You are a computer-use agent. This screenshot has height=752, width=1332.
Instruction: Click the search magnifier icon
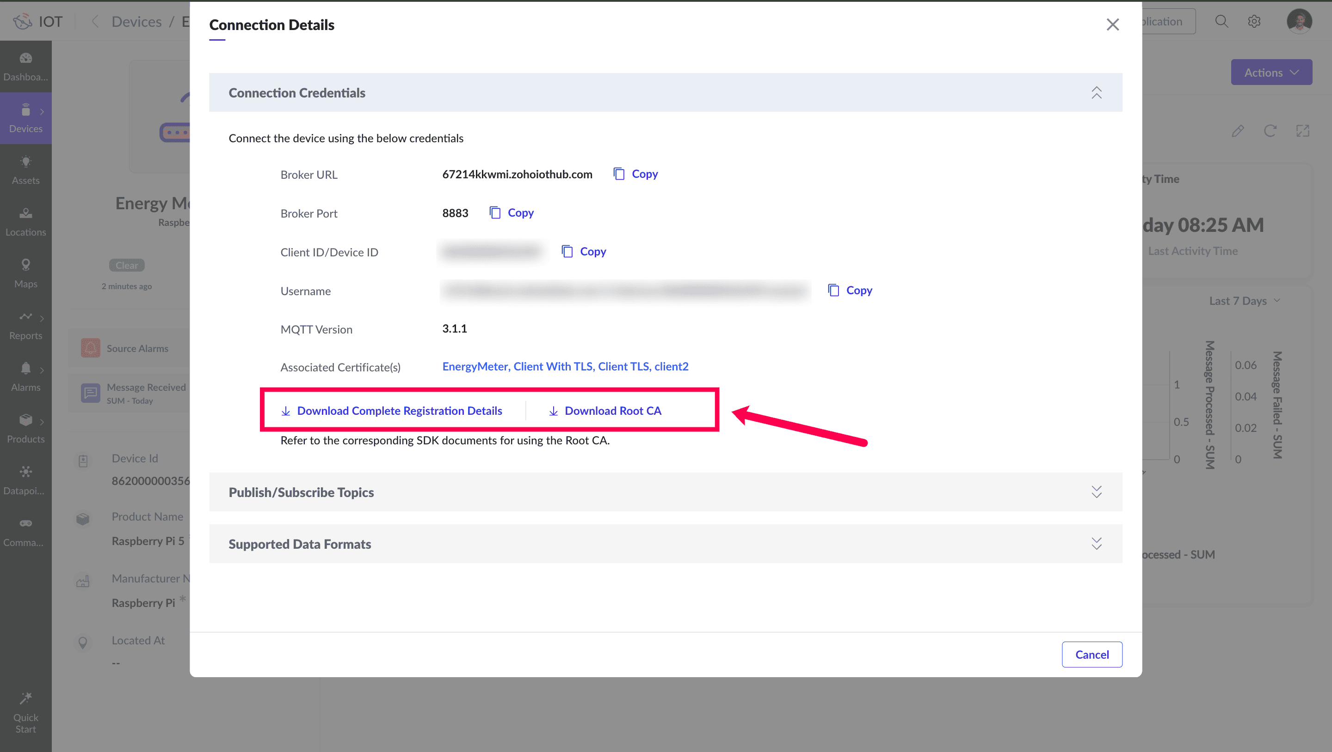1221,21
